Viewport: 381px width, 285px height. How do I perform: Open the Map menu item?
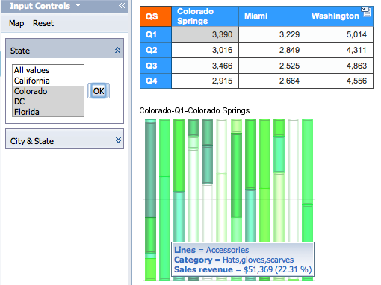click(16, 23)
